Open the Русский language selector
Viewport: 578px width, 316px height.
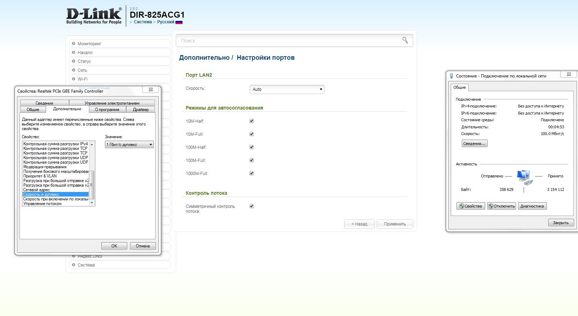(165, 22)
